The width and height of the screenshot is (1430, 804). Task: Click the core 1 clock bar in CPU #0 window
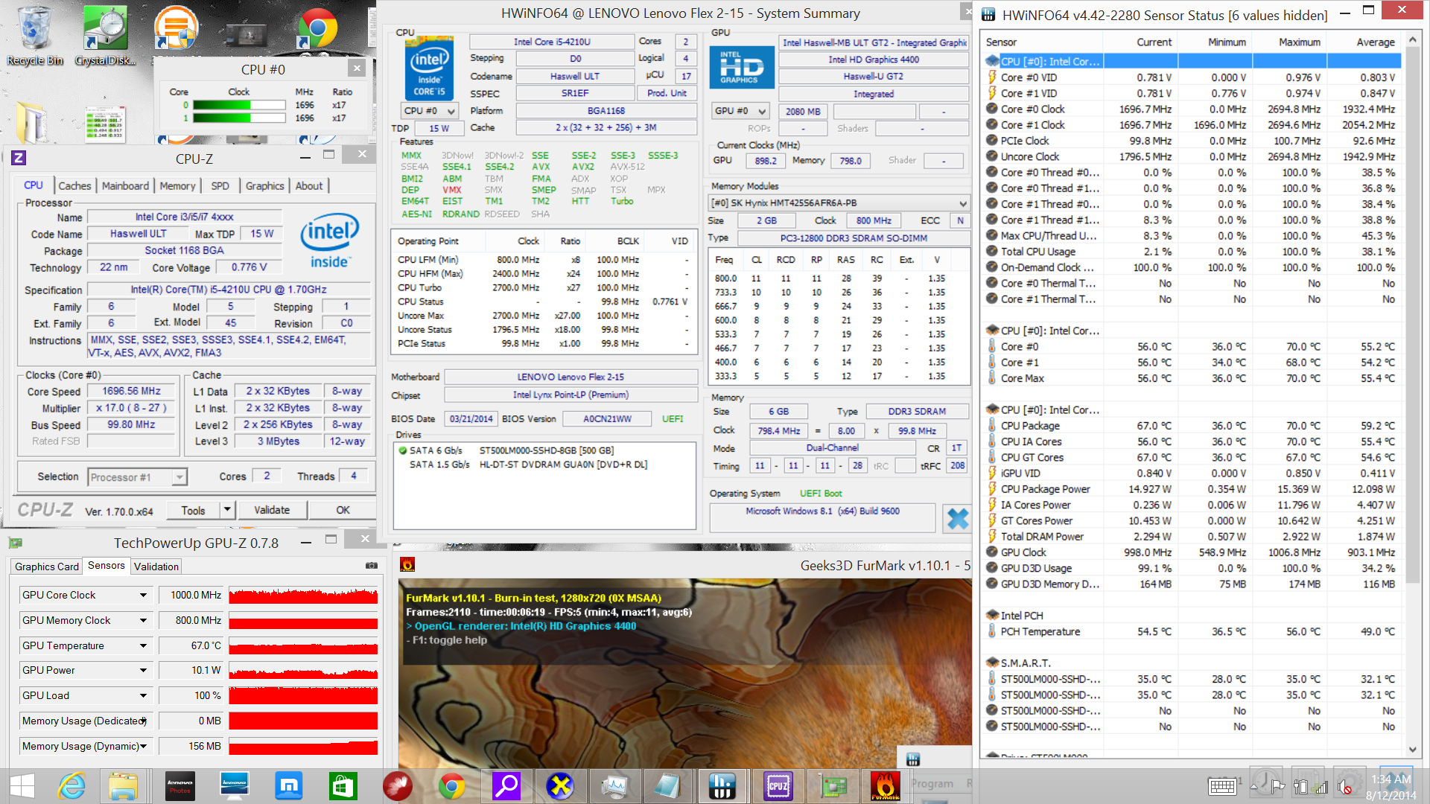tap(239, 118)
